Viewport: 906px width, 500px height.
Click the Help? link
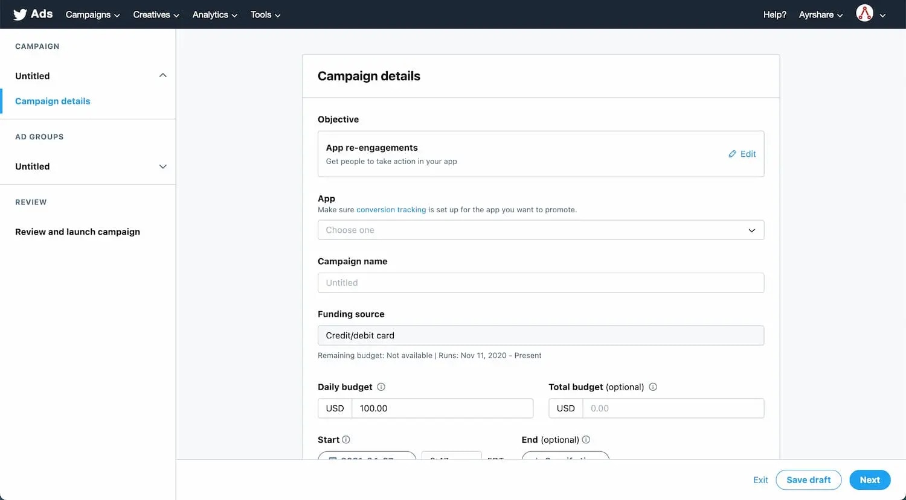pyautogui.click(x=774, y=14)
